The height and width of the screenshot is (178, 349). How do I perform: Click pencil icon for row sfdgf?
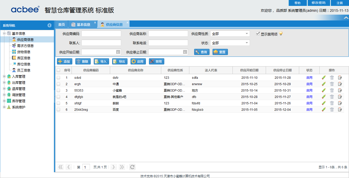click(324, 103)
